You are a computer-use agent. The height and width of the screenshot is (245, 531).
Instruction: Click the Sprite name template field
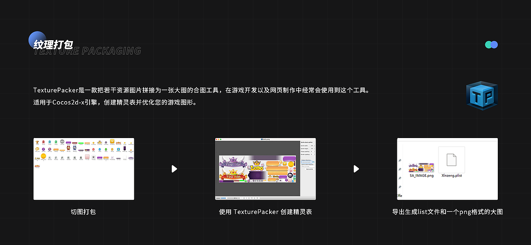coord(308,166)
